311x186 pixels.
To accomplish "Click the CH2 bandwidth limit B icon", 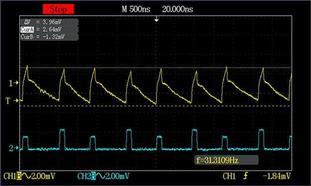I will tap(93, 176).
